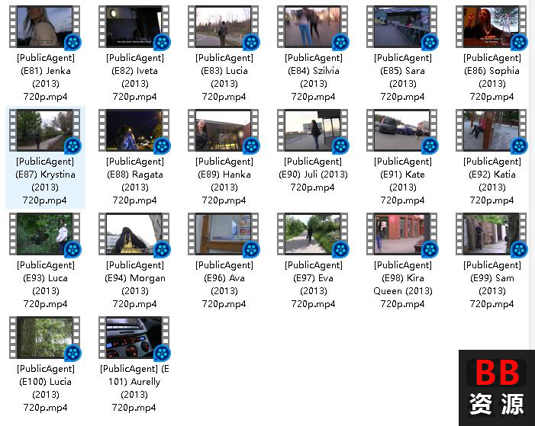Screen dimensions: 535x426
Task: Select the E94 Morgan video thumbnail
Action: coord(134,234)
